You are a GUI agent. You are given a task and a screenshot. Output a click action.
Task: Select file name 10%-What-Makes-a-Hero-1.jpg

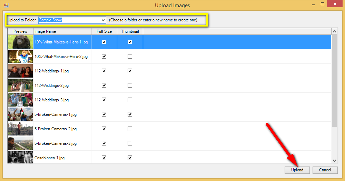pos(61,42)
